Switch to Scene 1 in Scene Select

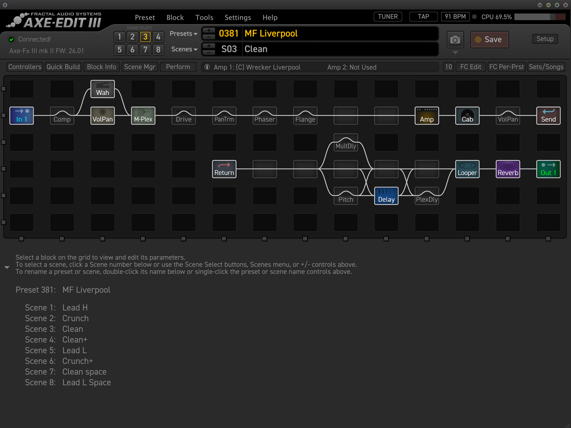coord(119,37)
